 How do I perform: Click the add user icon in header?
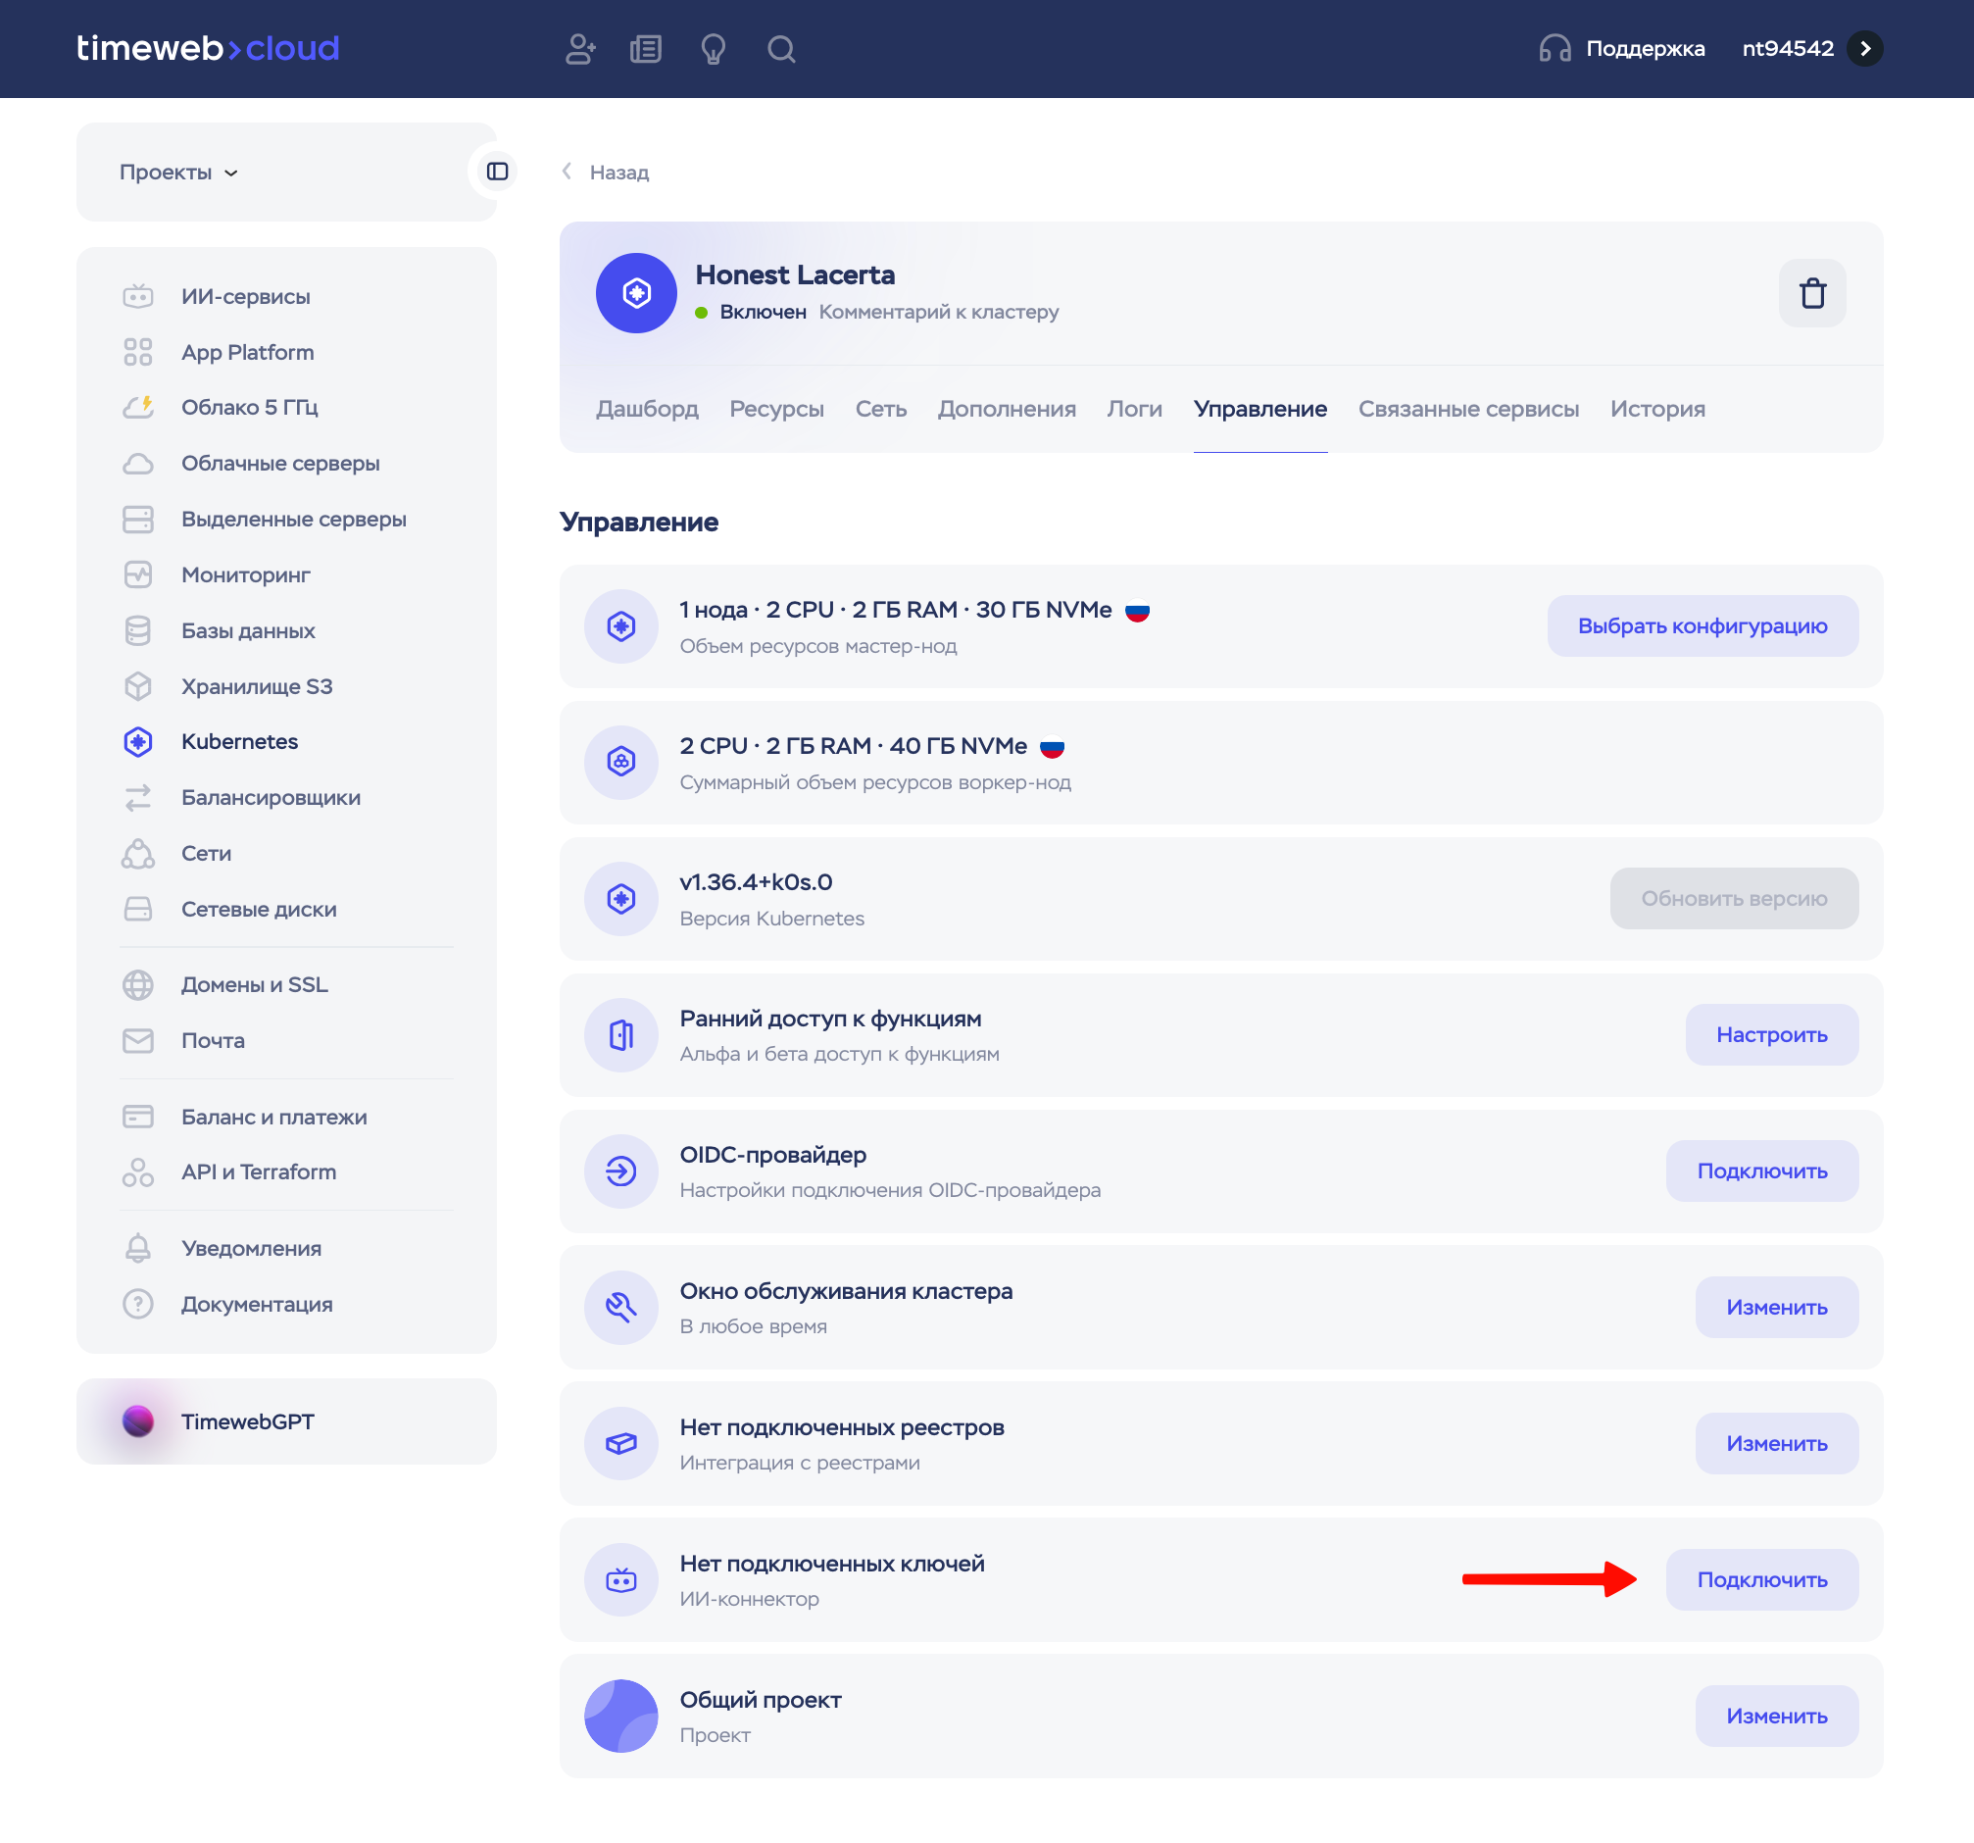(x=580, y=49)
